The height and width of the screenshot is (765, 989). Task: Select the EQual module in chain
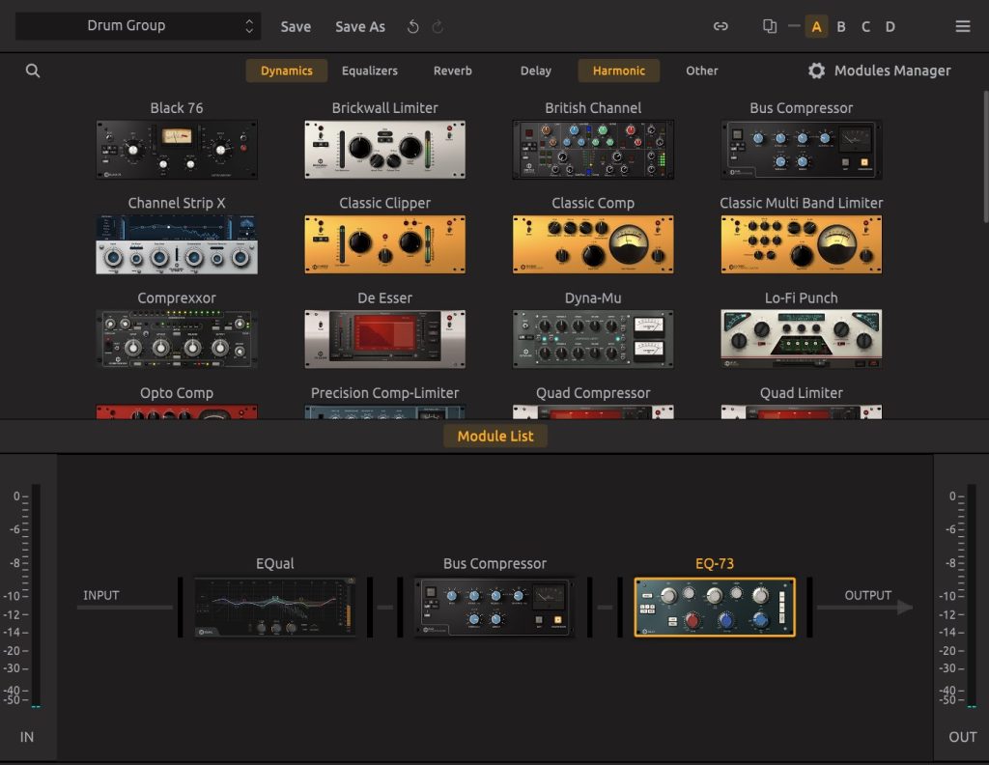(275, 608)
